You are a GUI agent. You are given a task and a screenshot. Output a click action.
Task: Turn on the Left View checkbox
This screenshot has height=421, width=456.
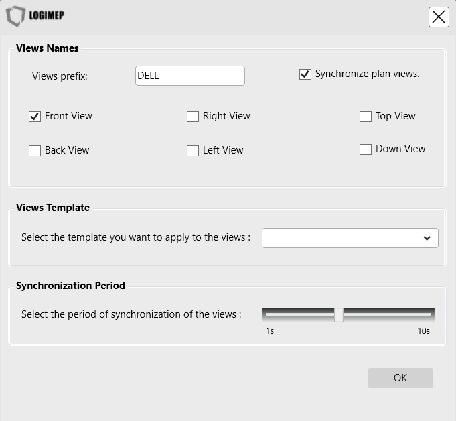pos(193,151)
